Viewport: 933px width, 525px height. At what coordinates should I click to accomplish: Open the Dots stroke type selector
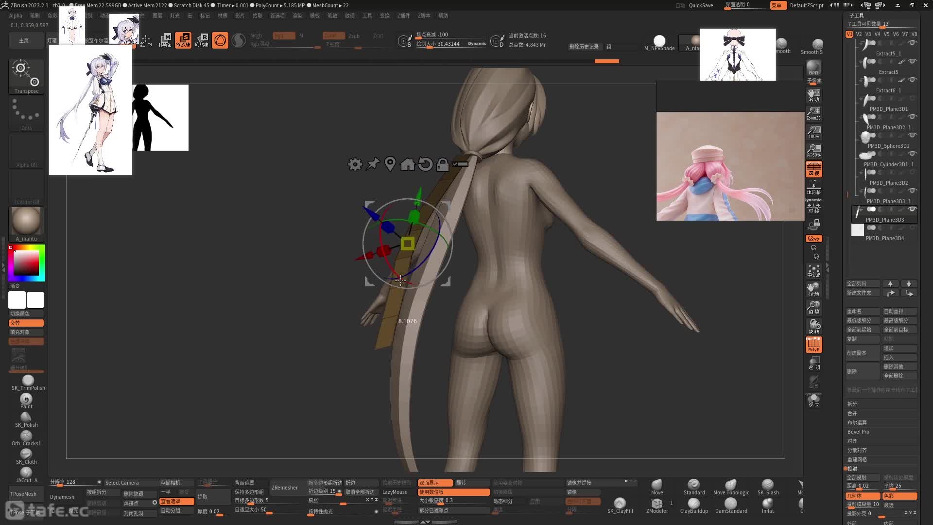tap(26, 114)
